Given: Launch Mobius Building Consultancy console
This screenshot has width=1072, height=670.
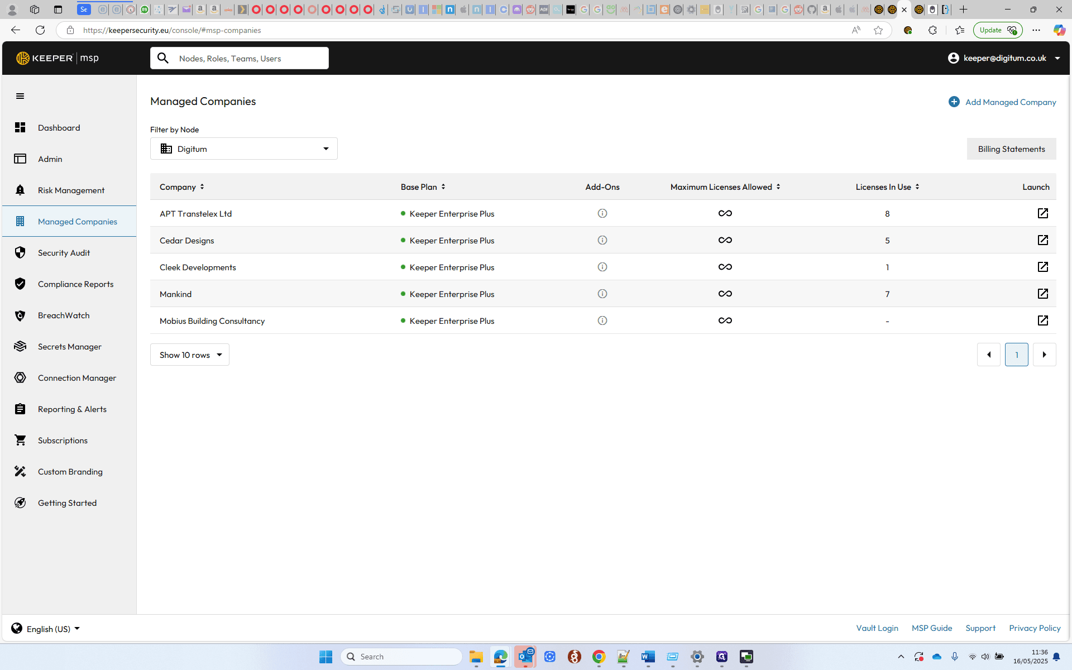Looking at the screenshot, I should [1042, 320].
